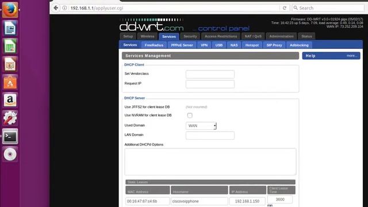Click into the LAN Domain field
The height and width of the screenshot is (207, 368).
pyautogui.click(x=210, y=136)
